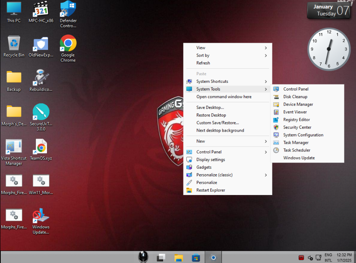
Task: Open TeamOS.xyz web shortcut
Action: coord(41,150)
